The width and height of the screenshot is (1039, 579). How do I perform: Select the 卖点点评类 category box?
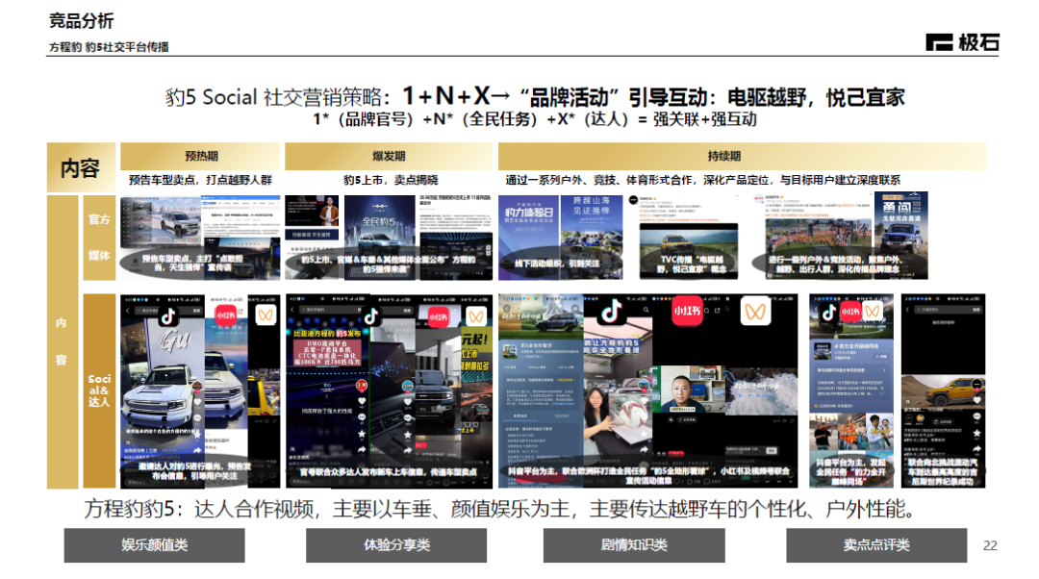[876, 545]
